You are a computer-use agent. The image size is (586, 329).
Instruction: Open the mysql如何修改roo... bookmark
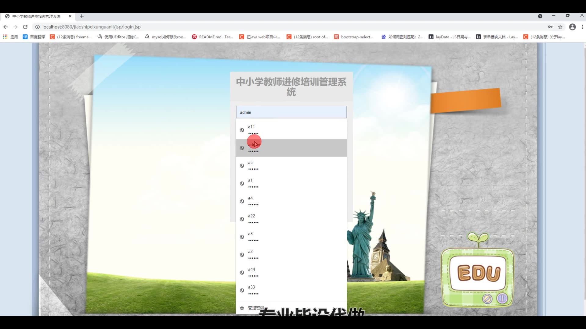(165, 37)
